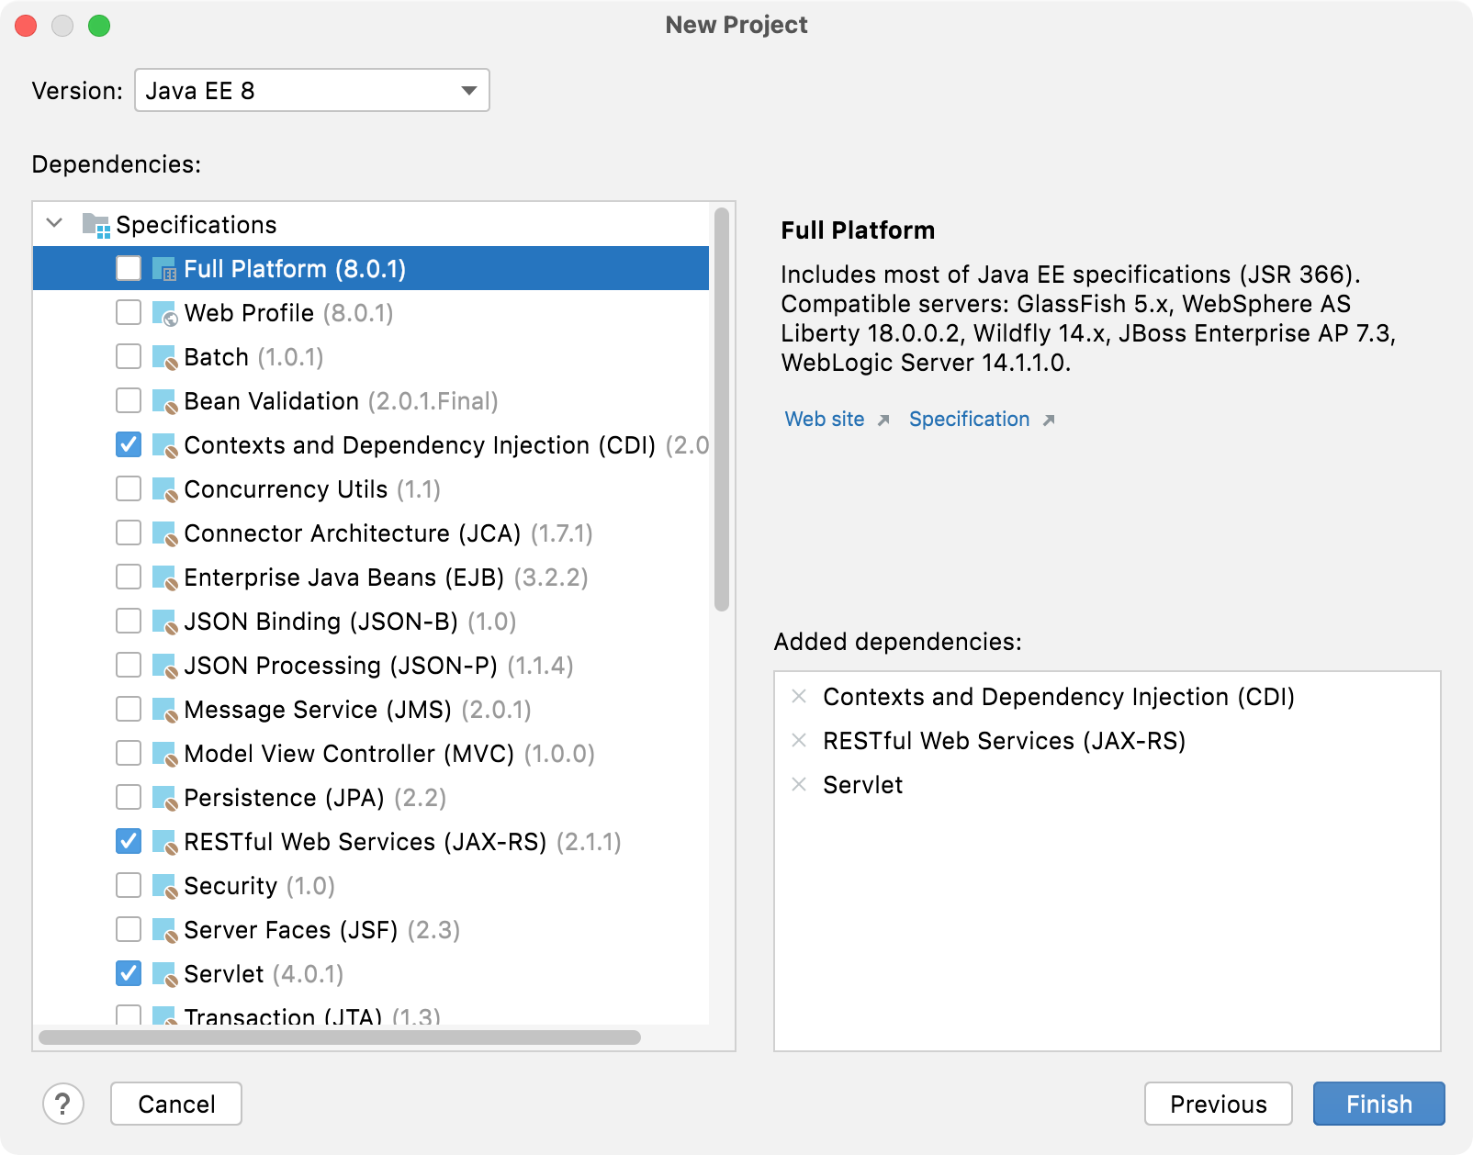
Task: Uncheck the Servlet dependency
Action: coord(128,974)
